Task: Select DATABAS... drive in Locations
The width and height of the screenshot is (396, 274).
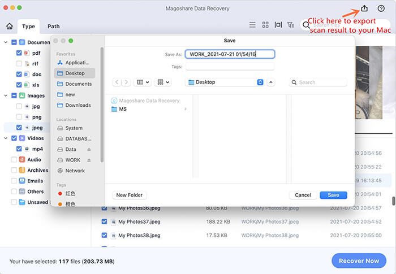Action: (x=75, y=139)
